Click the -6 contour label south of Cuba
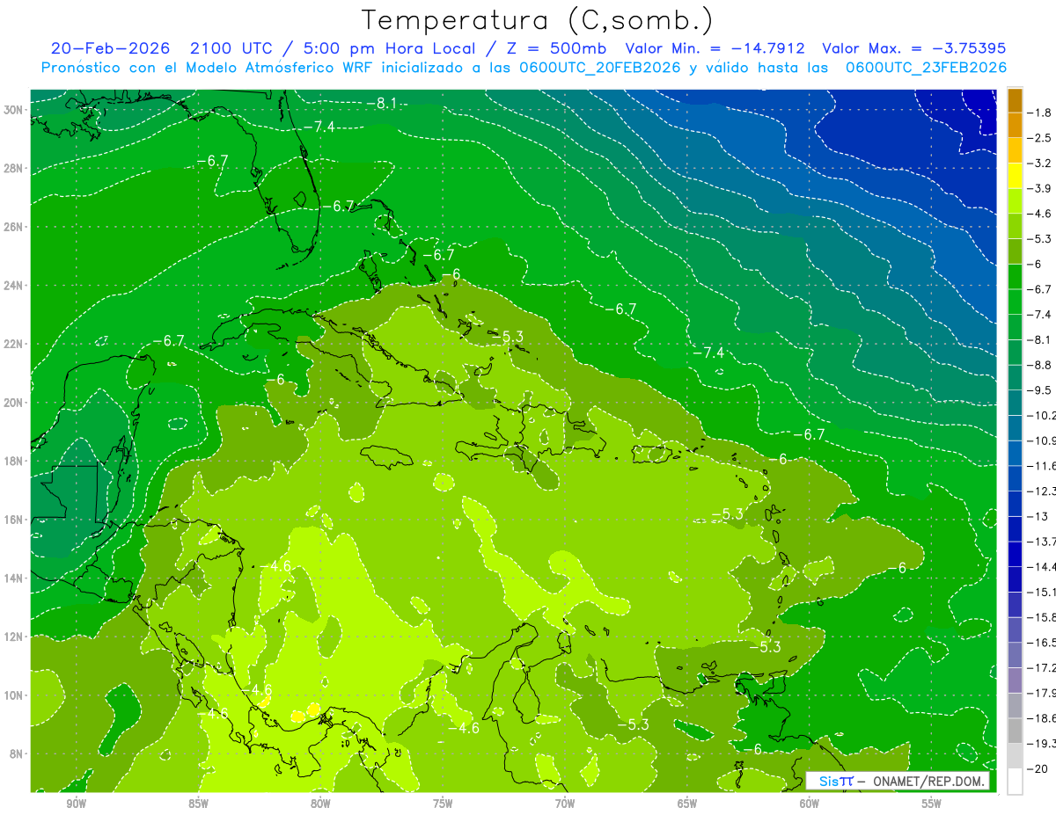 (x=275, y=380)
